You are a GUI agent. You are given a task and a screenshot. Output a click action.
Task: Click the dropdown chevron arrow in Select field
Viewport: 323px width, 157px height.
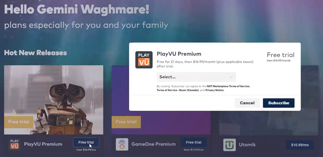point(231,77)
